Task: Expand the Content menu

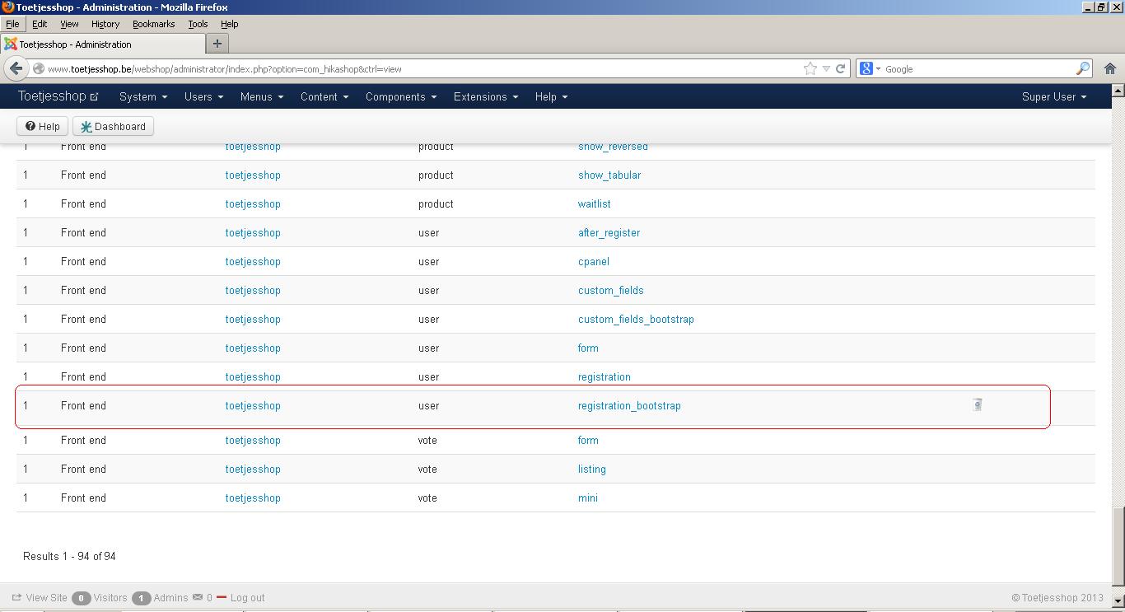Action: [324, 96]
